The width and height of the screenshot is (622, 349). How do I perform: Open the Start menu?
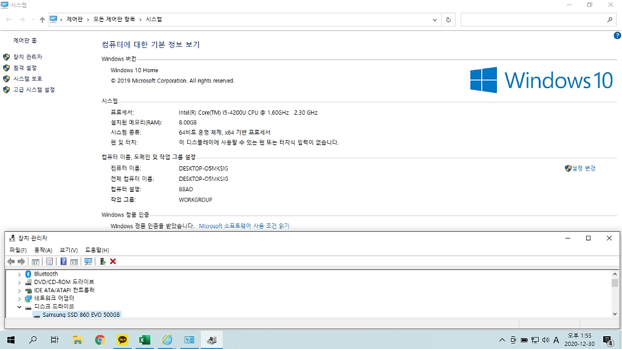point(11,340)
